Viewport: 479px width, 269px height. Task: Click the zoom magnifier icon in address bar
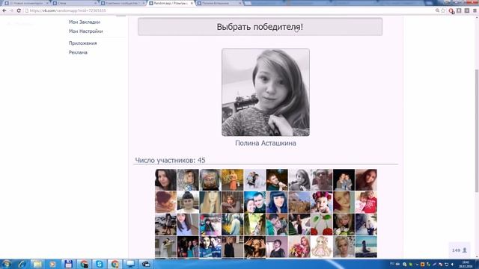pos(437,10)
